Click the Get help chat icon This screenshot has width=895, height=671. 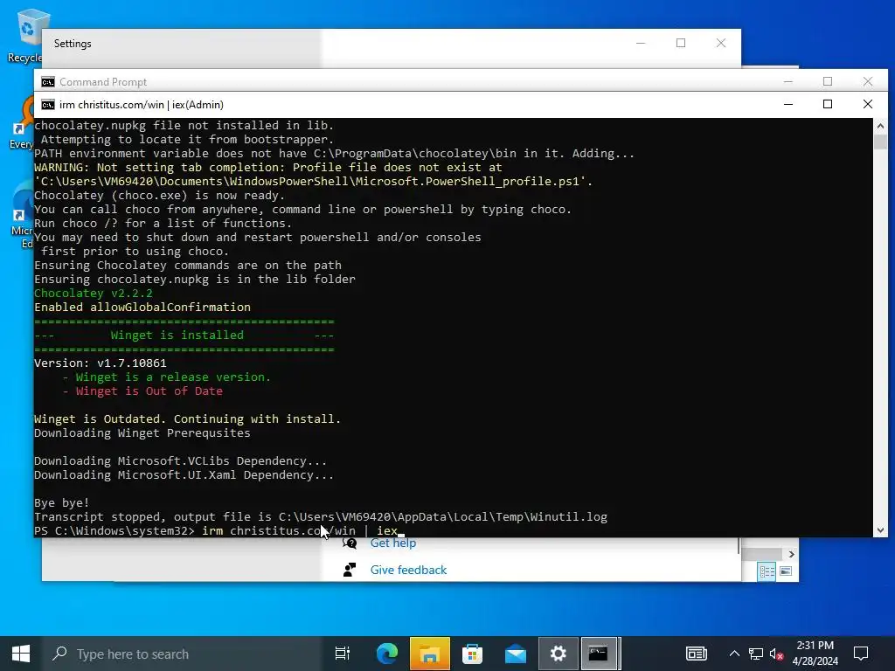tap(350, 543)
